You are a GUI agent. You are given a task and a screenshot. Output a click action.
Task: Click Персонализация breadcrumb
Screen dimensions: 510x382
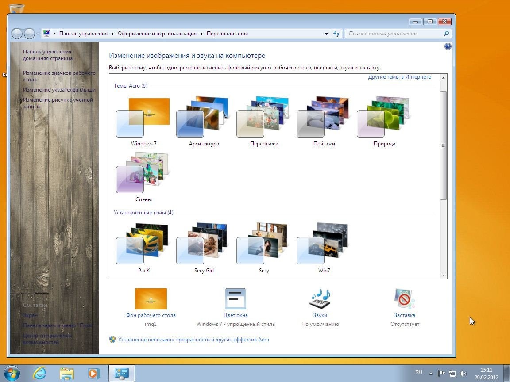pyautogui.click(x=228, y=34)
